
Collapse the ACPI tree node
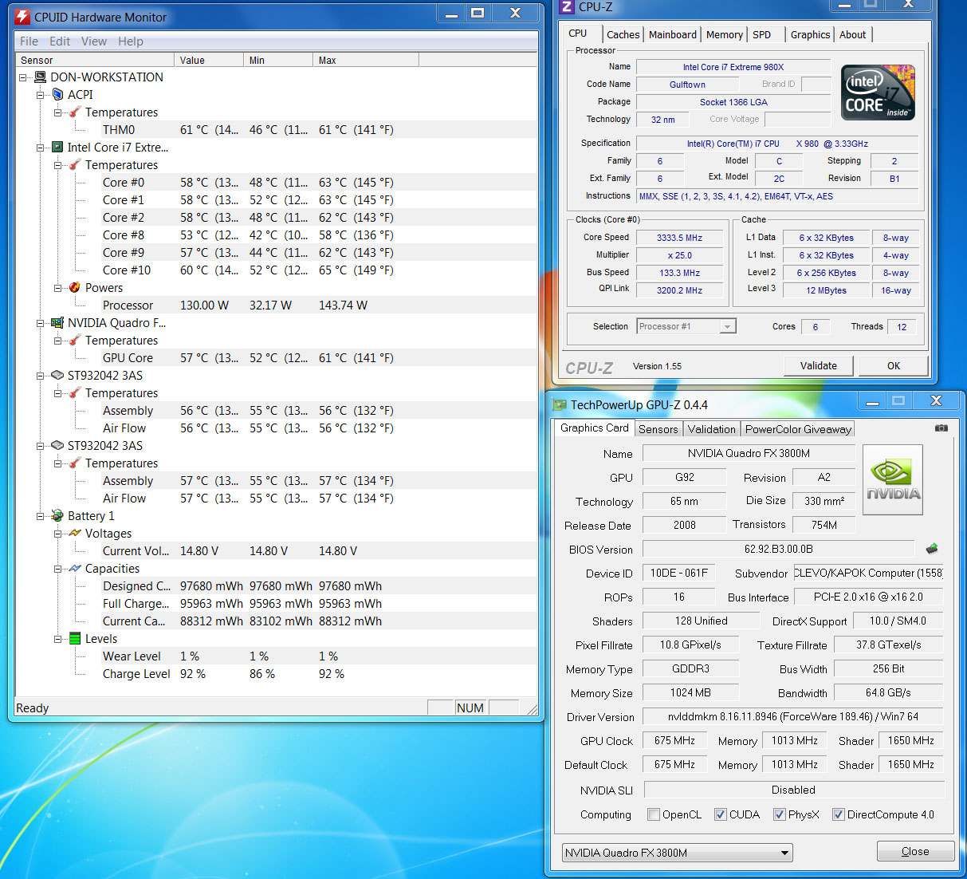[41, 95]
